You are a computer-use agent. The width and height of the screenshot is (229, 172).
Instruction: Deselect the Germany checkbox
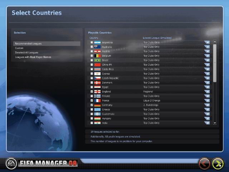click(x=92, y=105)
